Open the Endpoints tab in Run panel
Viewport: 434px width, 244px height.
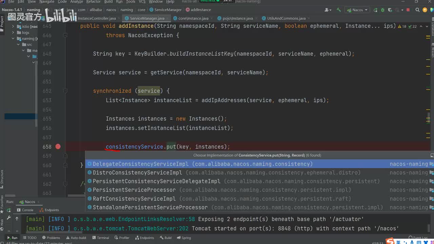(49, 210)
